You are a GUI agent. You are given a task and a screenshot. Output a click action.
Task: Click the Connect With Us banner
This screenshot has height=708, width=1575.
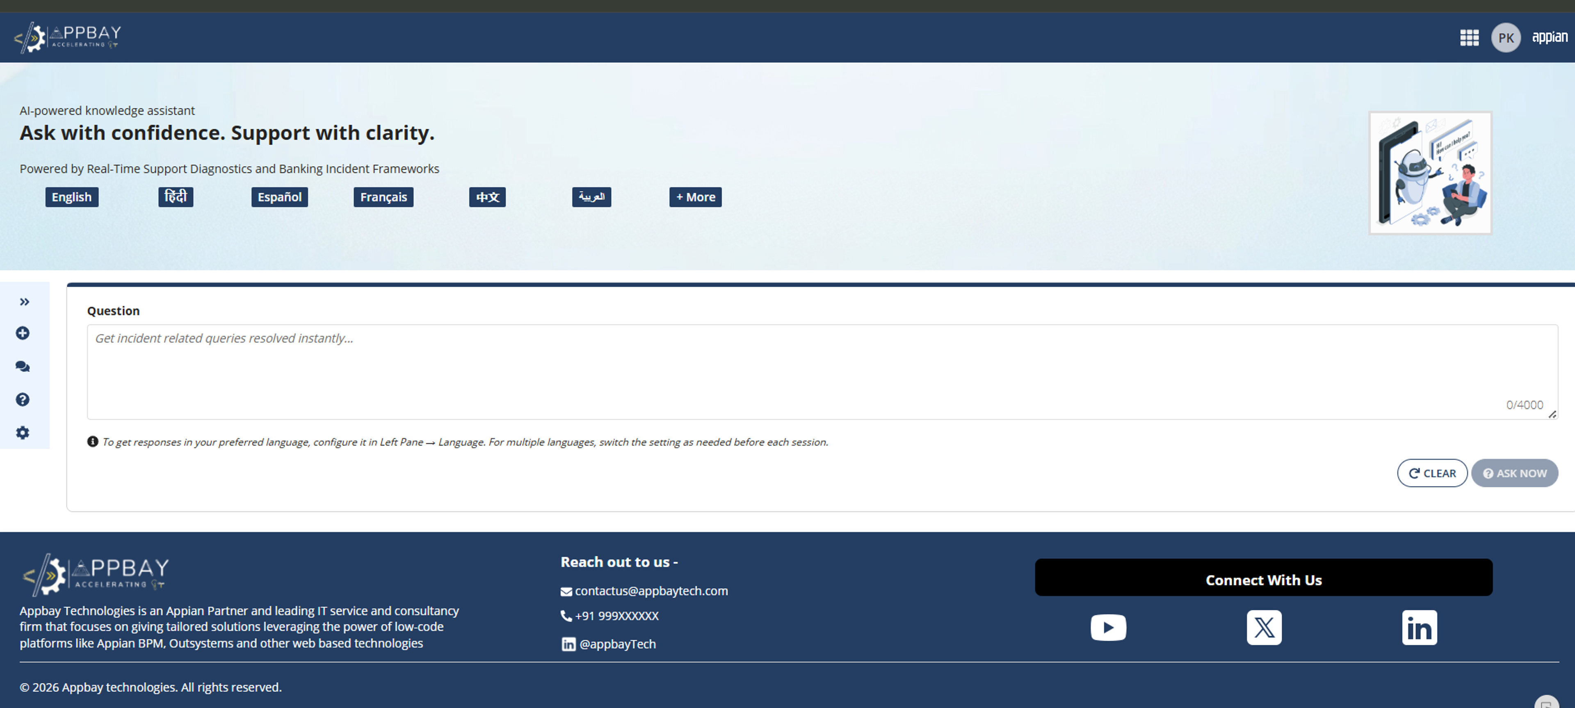click(x=1263, y=577)
